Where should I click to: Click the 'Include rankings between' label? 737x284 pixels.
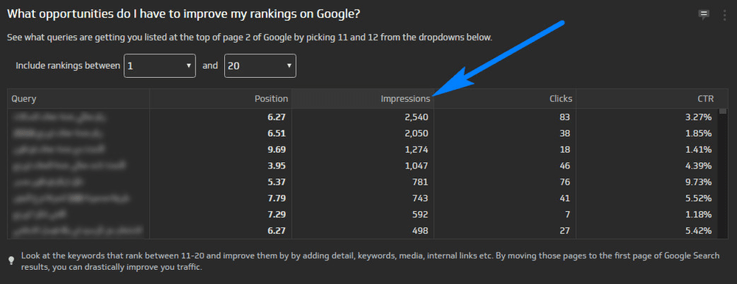tap(68, 65)
